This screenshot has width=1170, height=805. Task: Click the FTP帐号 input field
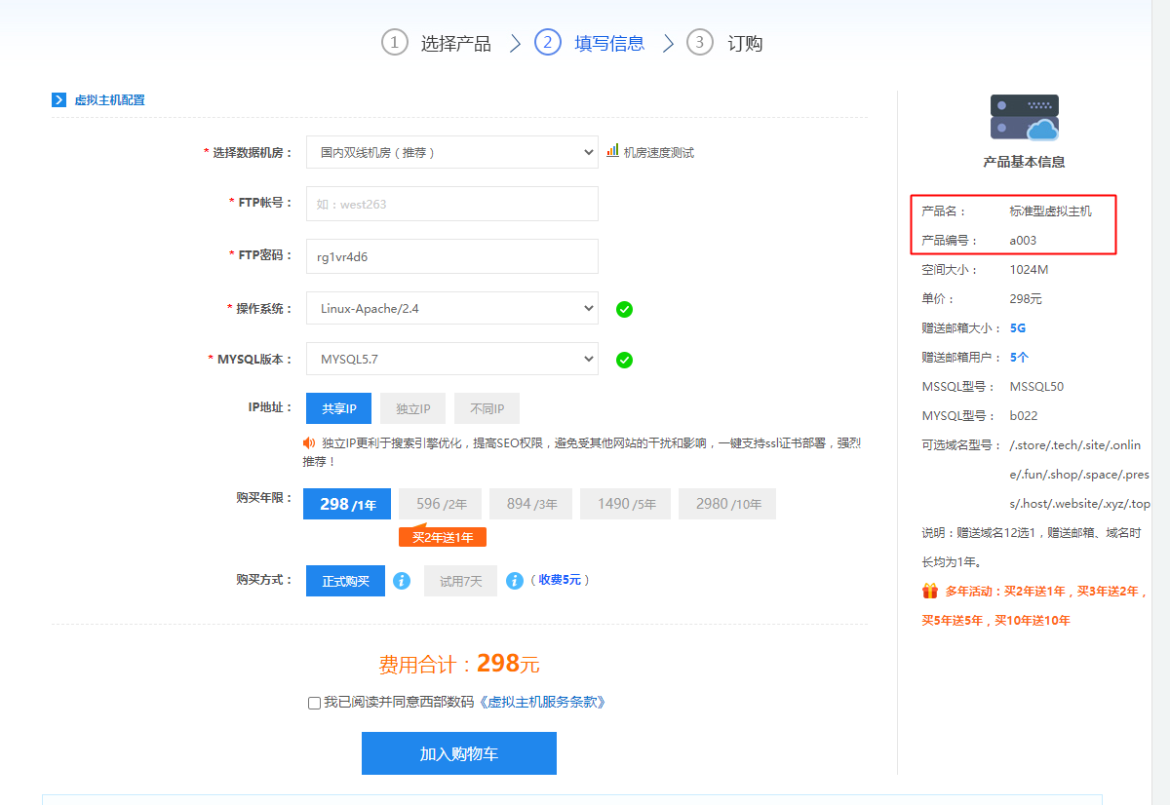click(x=451, y=205)
